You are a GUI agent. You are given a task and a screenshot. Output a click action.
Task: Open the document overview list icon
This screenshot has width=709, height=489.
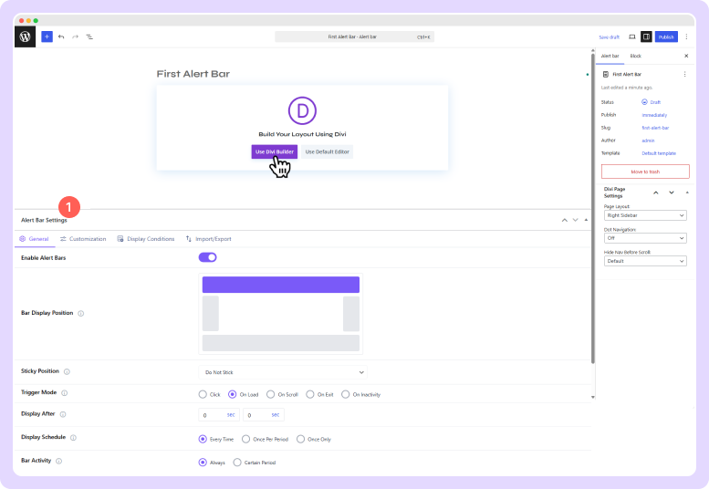point(89,36)
